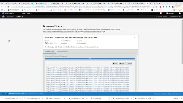Click the Complete status circle icon
Screen dimensions: 183x103
click(46, 43)
